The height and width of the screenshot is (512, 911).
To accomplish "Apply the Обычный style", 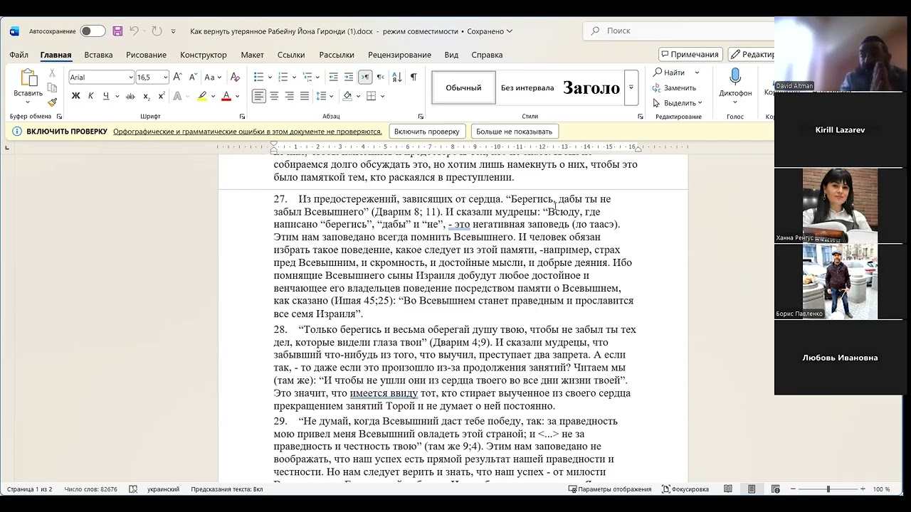I will tap(463, 87).
